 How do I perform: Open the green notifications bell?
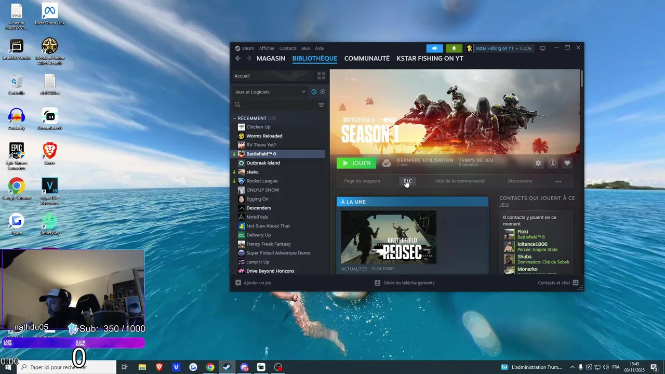454,48
